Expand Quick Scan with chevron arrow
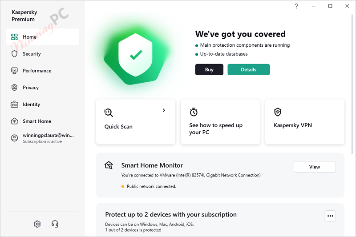 point(164,110)
